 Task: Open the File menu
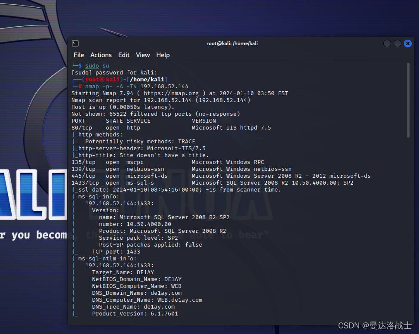pos(79,55)
